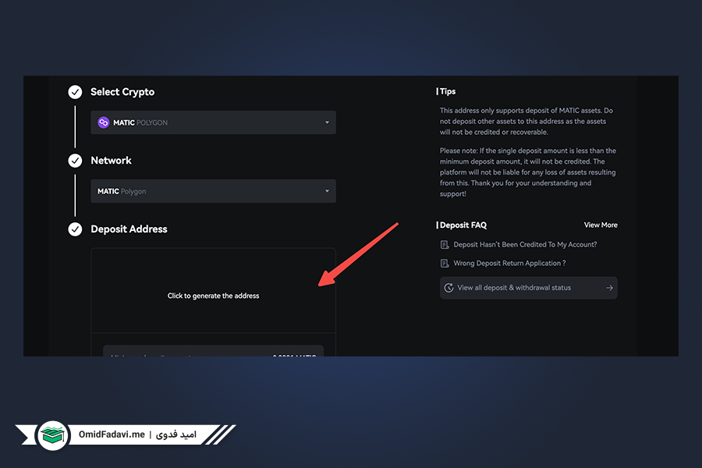
Task: View all deposit & withdrawal status
Action: click(528, 288)
